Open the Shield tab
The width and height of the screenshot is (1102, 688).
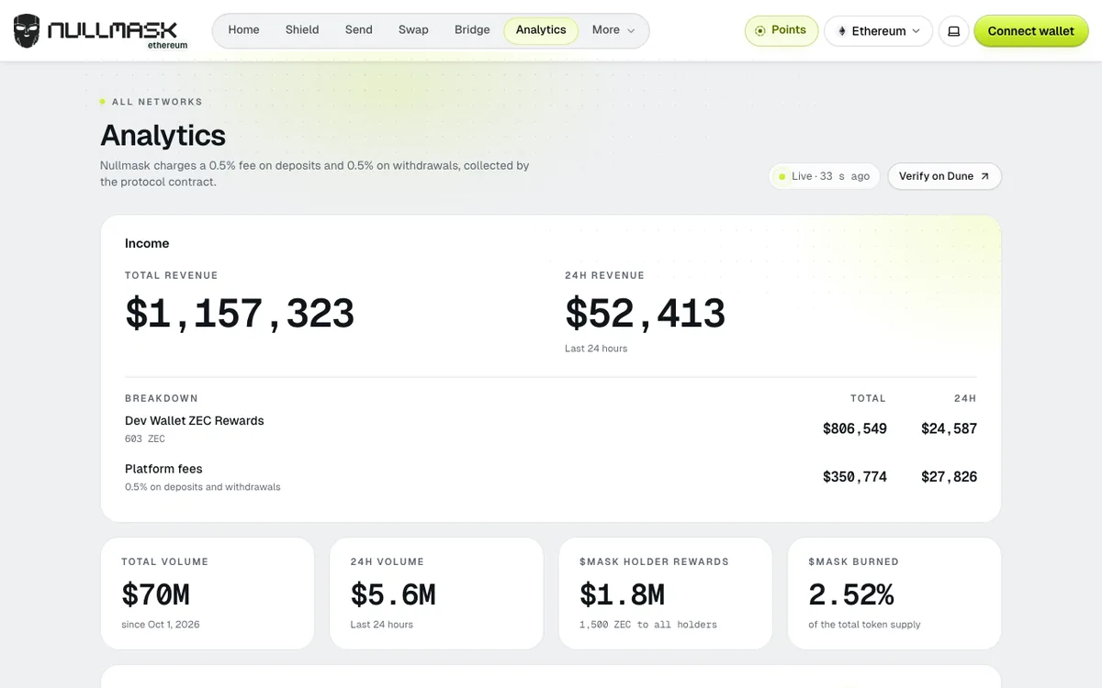[x=302, y=30]
